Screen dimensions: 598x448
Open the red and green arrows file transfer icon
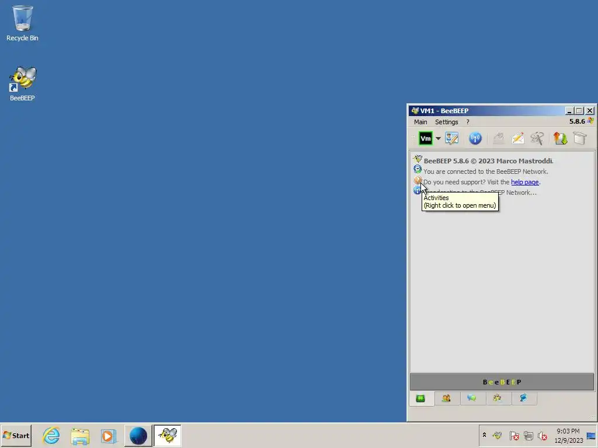pyautogui.click(x=560, y=138)
